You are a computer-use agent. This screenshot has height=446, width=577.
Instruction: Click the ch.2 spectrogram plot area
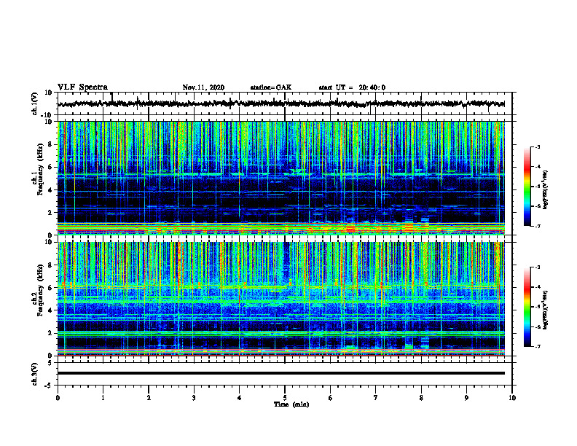(x=280, y=299)
